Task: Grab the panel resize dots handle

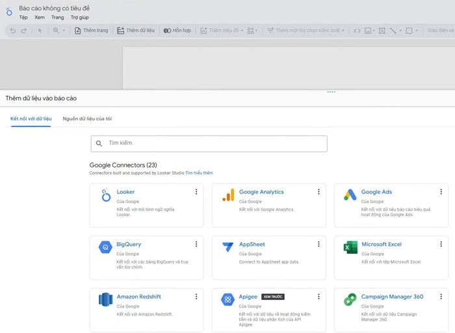Action: (x=331, y=92)
